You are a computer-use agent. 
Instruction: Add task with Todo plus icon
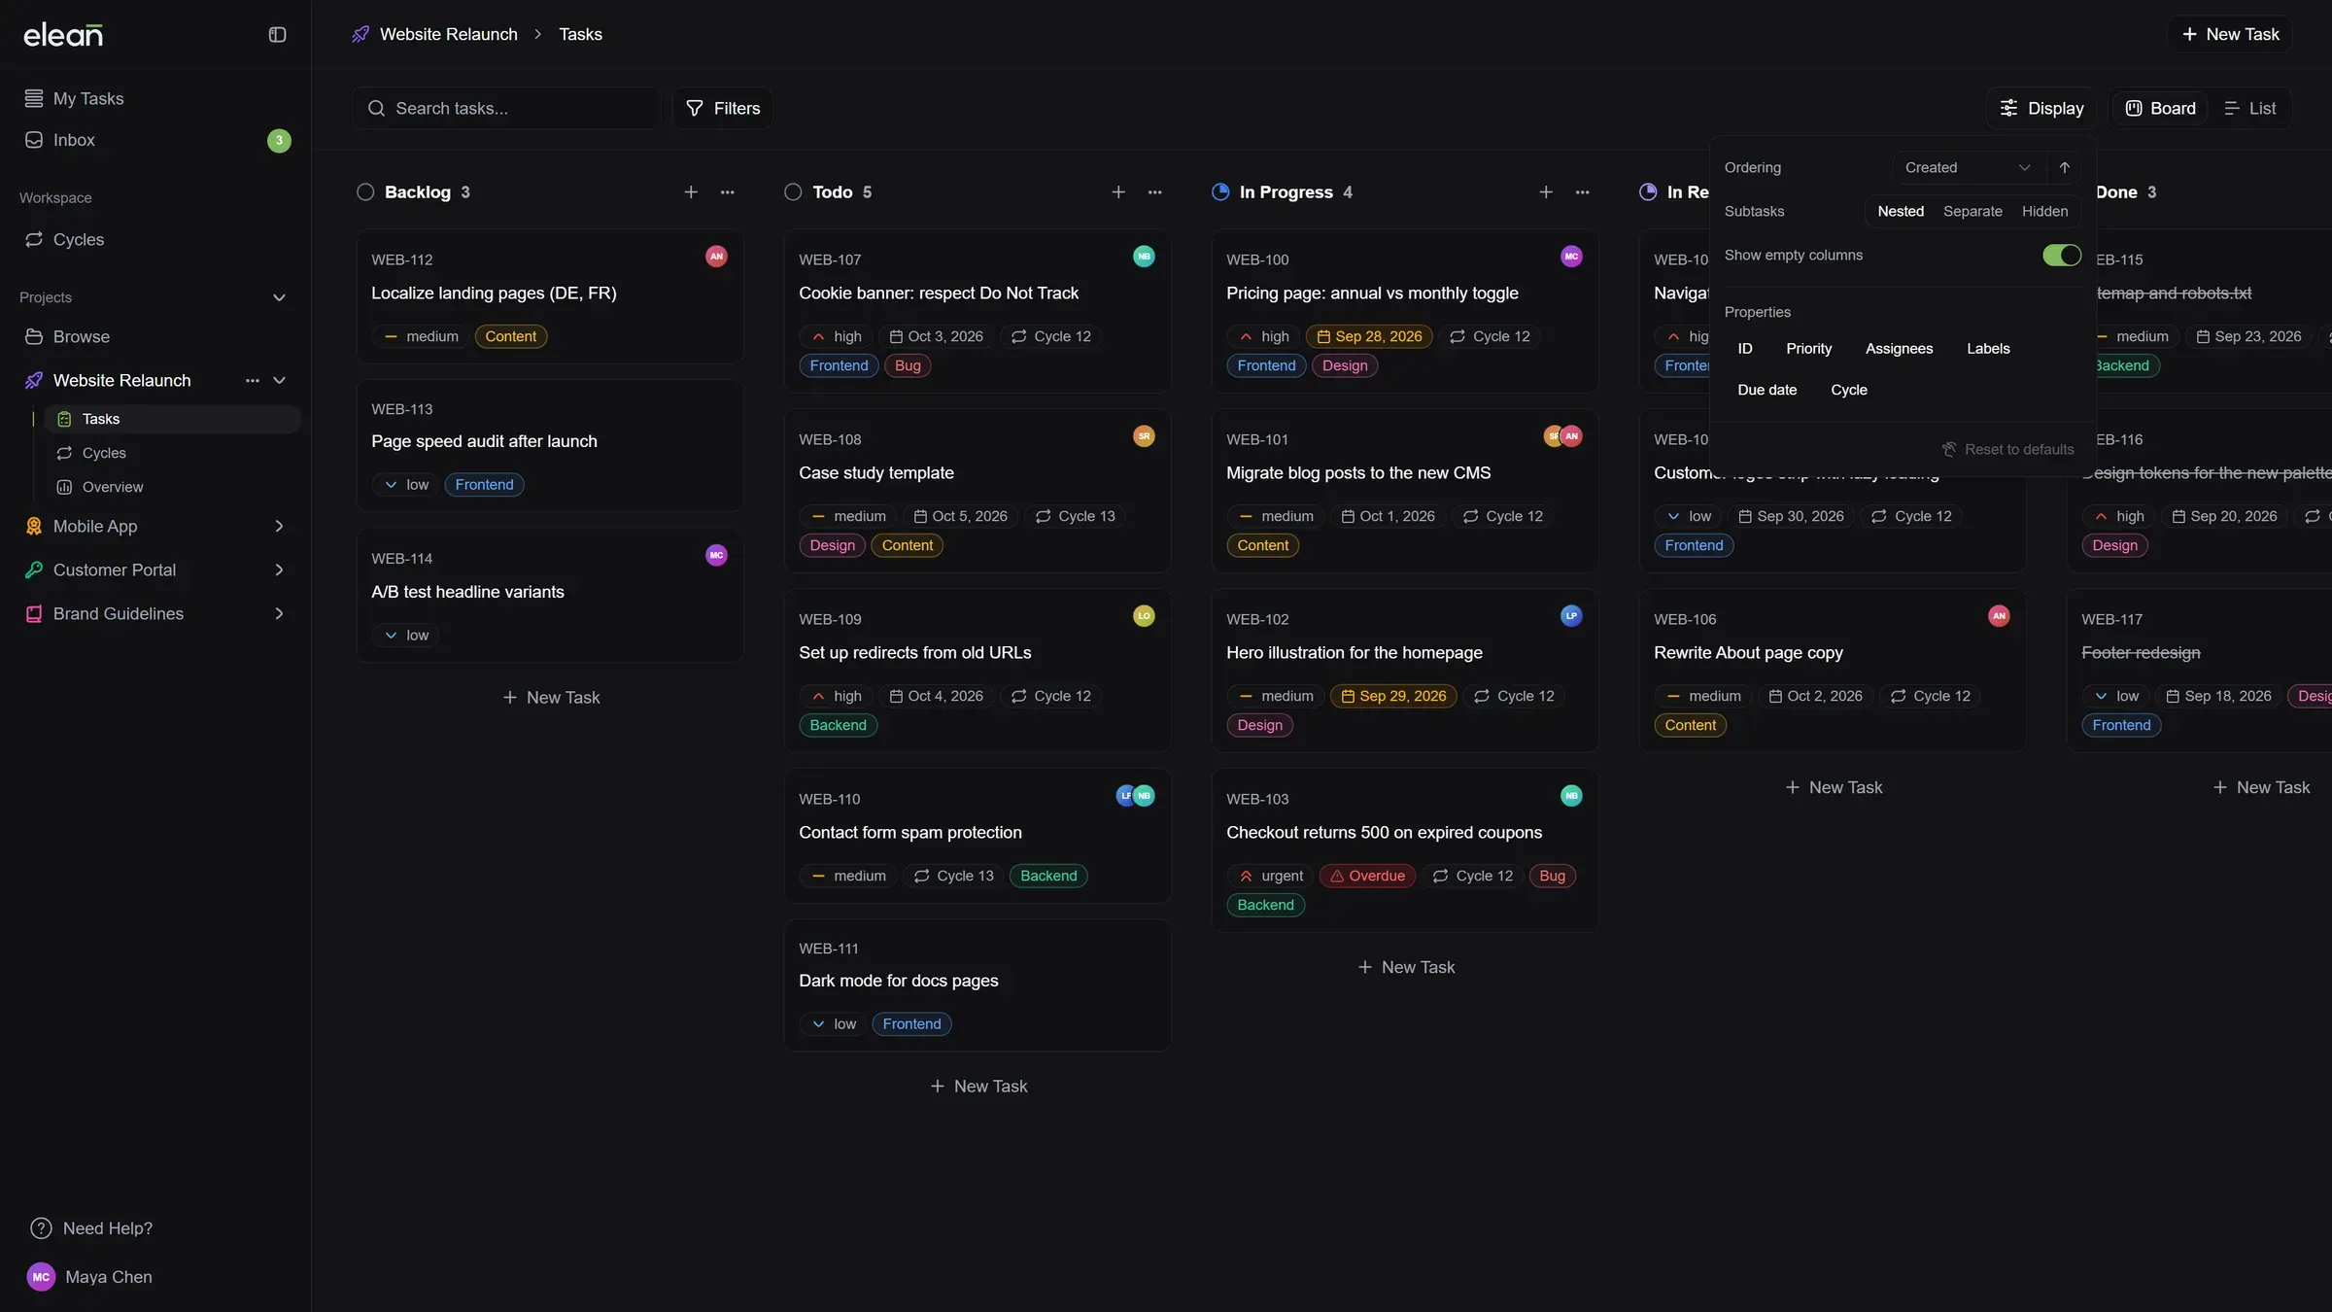pos(1118,192)
